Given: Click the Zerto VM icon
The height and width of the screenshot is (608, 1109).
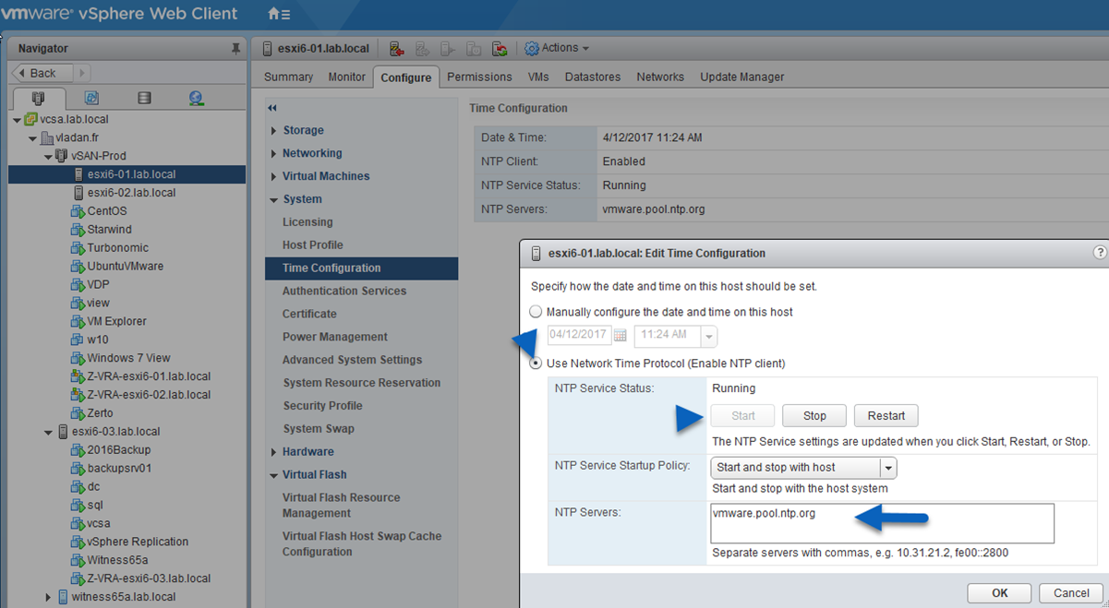Looking at the screenshot, I should click(78, 413).
